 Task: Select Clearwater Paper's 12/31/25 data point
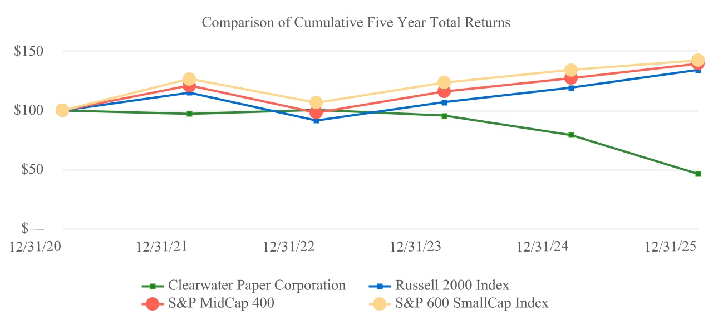(698, 174)
